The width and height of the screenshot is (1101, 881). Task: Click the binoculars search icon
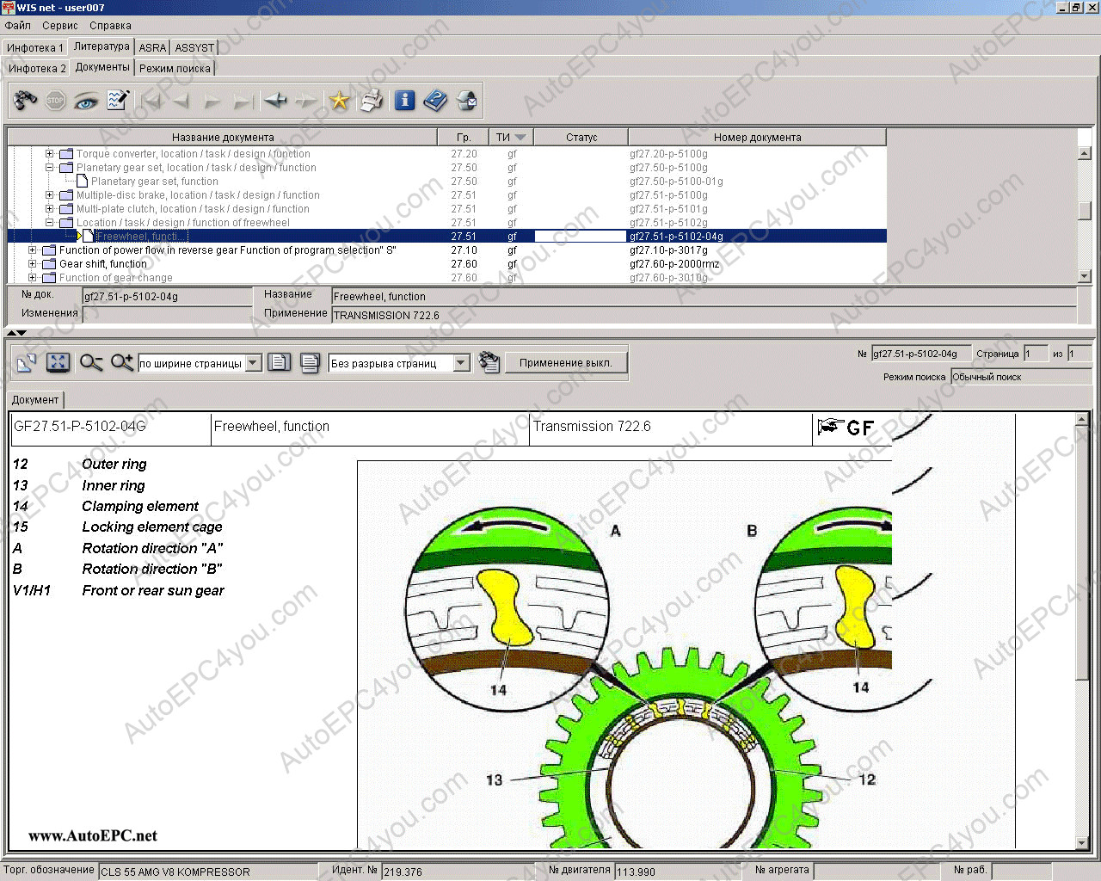tap(26, 101)
